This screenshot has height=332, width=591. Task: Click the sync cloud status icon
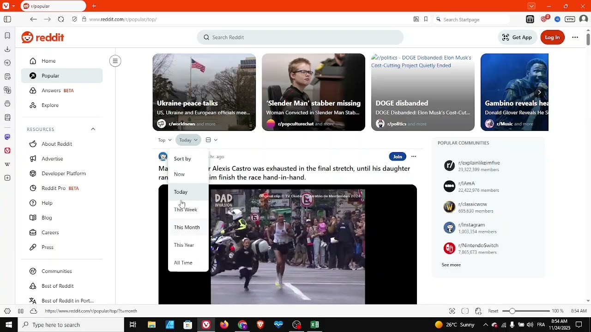click(33, 311)
